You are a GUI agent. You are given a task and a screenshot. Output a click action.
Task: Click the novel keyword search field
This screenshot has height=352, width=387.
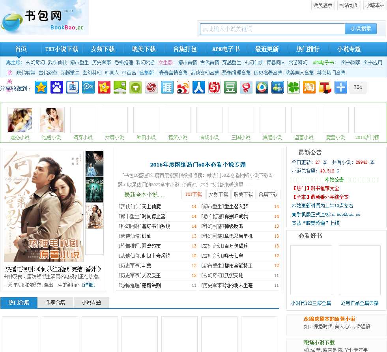click(272, 29)
